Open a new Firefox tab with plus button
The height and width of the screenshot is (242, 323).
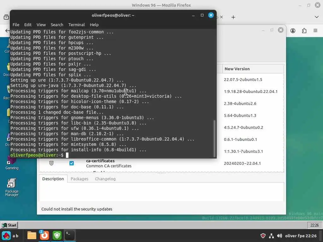click(233, 17)
